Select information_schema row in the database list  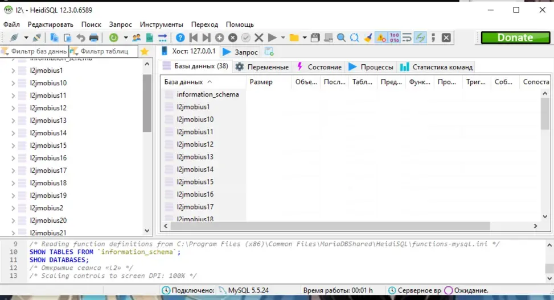click(x=203, y=94)
